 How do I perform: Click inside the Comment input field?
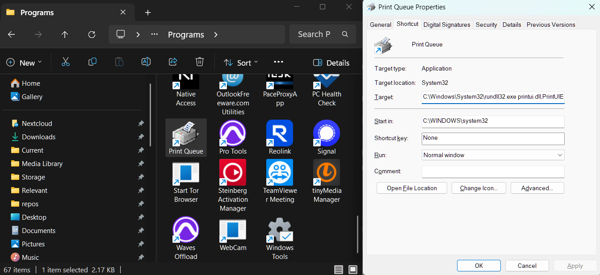coord(493,171)
